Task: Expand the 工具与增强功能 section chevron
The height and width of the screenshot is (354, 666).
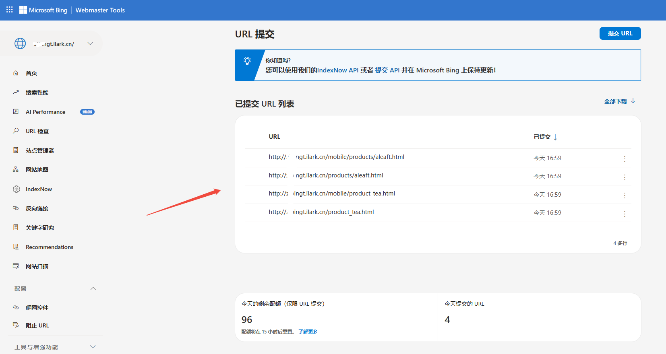Action: coord(93,347)
